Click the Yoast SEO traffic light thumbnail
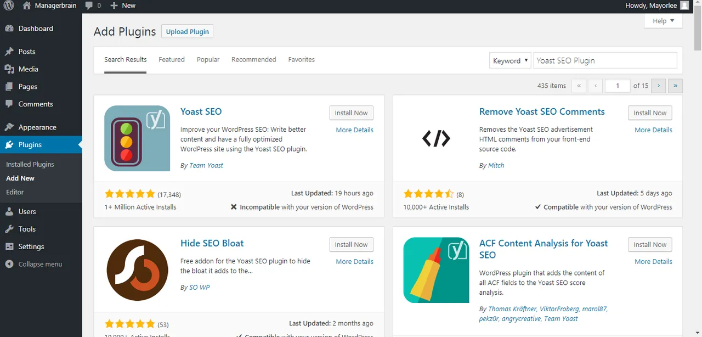Screen dimensions: 702x337 137,138
